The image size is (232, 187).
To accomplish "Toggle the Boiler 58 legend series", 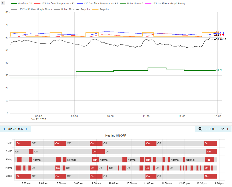I will 63,9.
